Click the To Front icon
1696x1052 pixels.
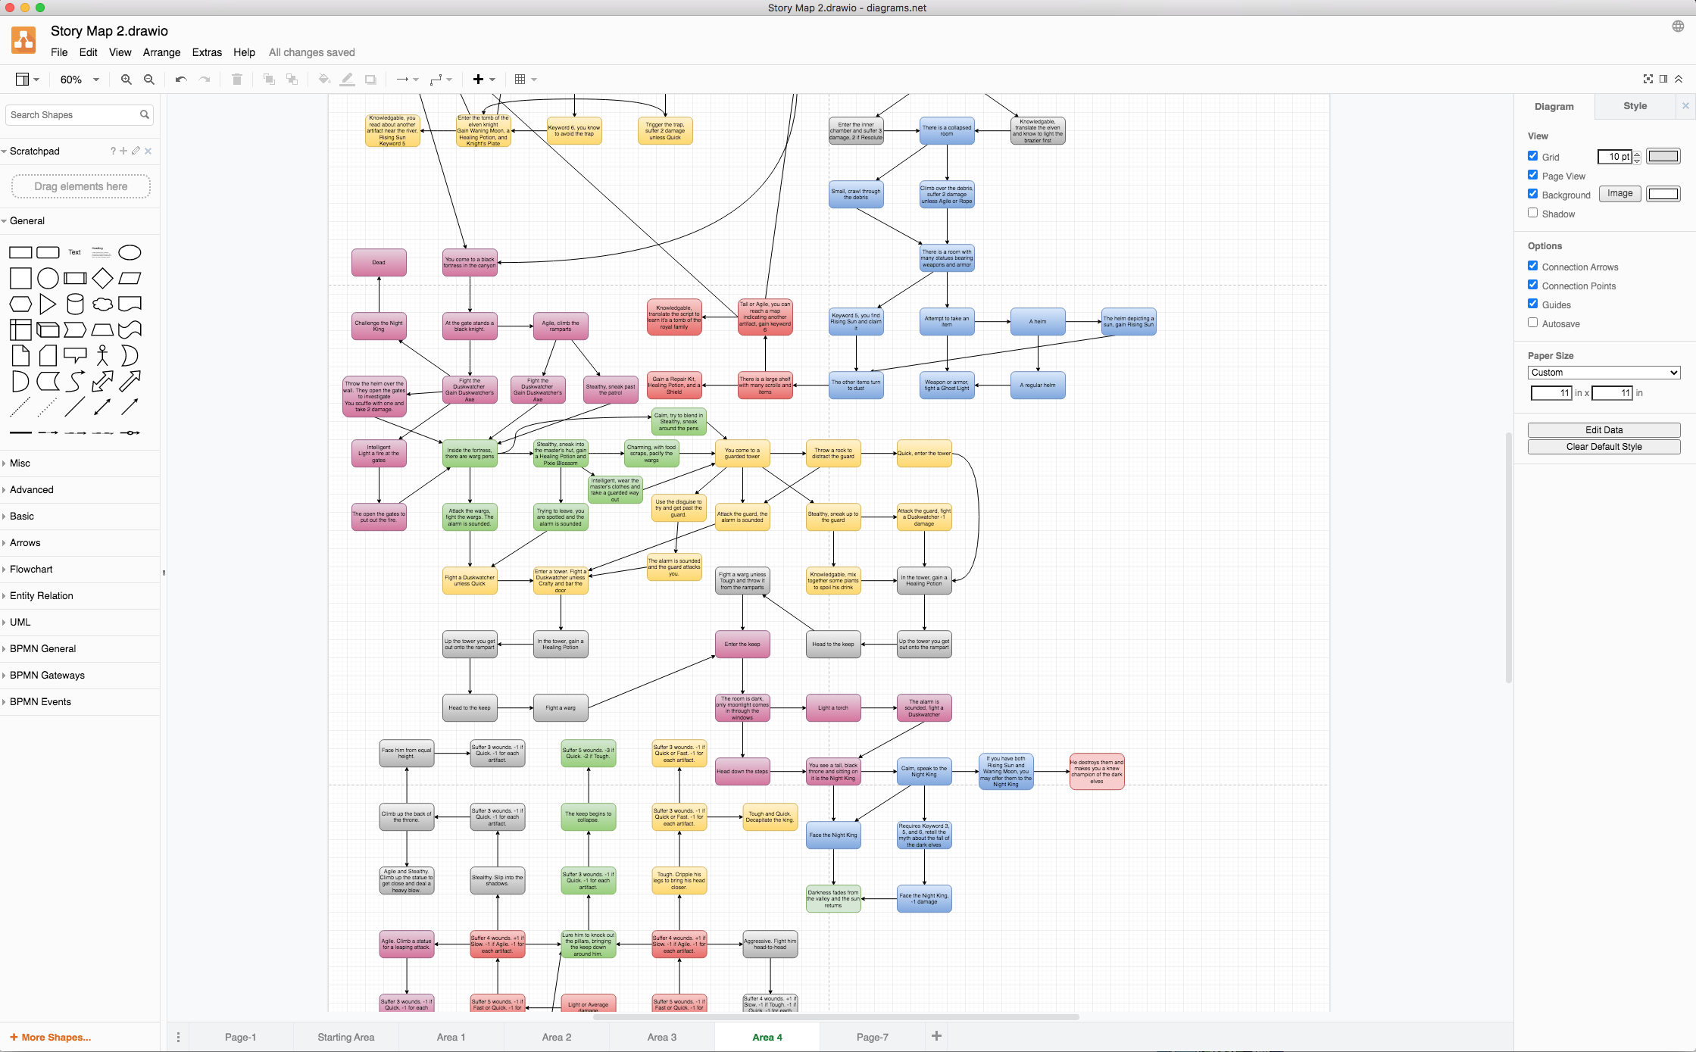(x=268, y=79)
